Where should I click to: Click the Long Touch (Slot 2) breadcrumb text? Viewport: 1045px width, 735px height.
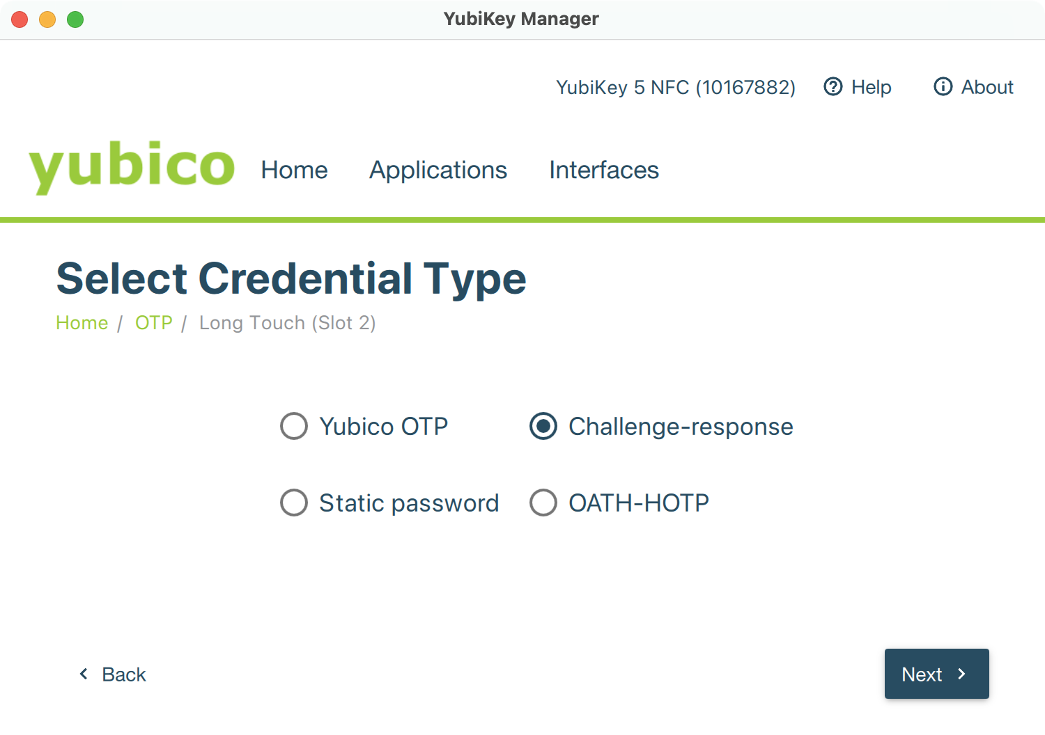[287, 323]
